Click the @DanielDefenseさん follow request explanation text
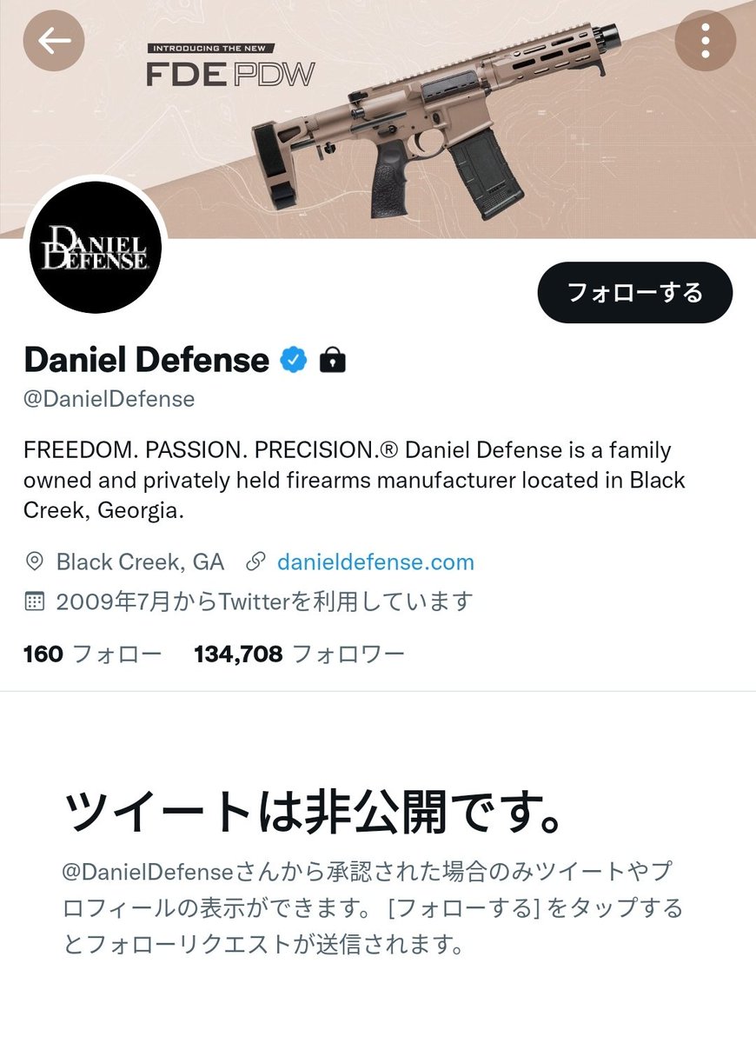Viewport: 756px width, 1043px height. pos(374,908)
